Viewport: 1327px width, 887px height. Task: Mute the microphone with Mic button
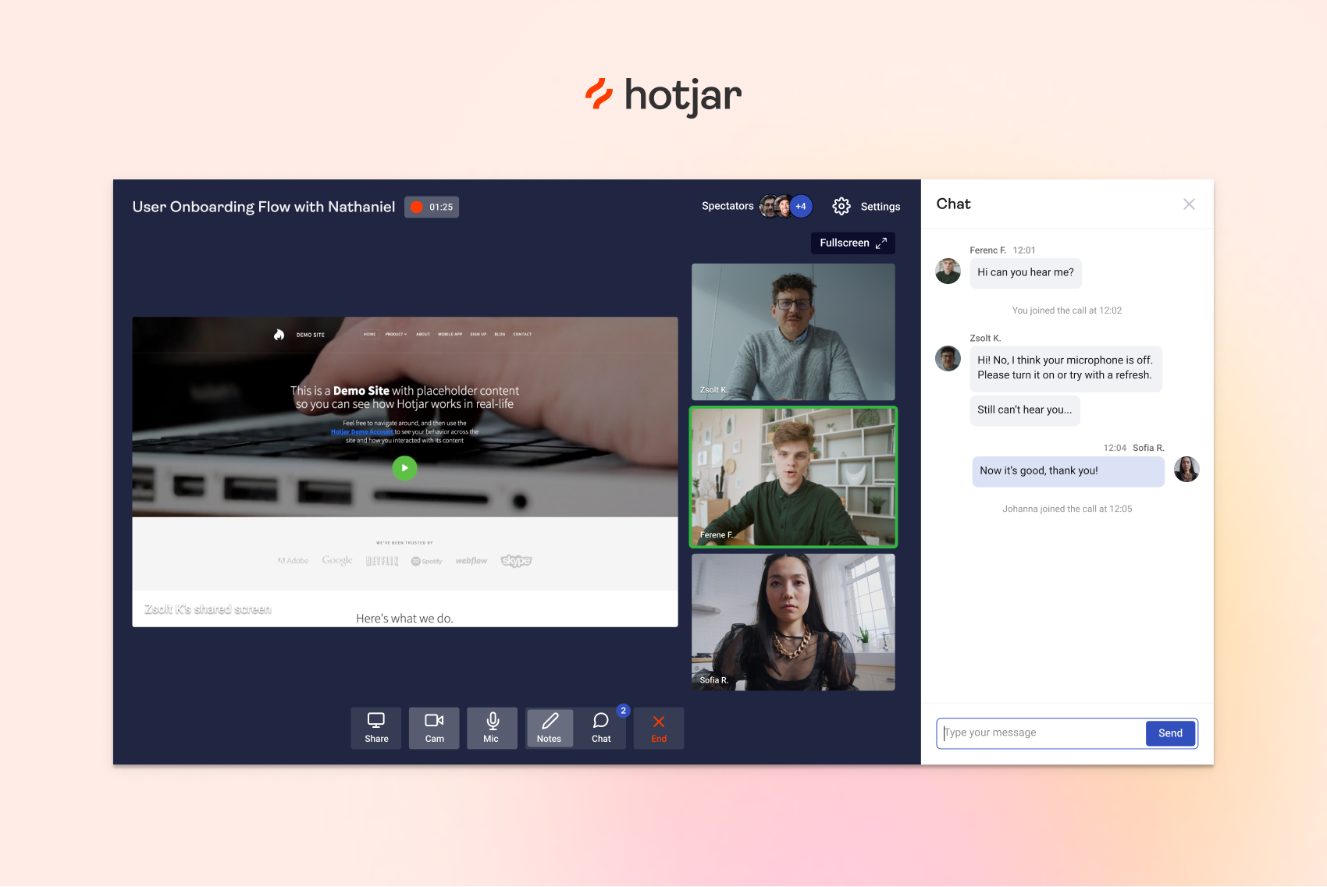point(492,728)
